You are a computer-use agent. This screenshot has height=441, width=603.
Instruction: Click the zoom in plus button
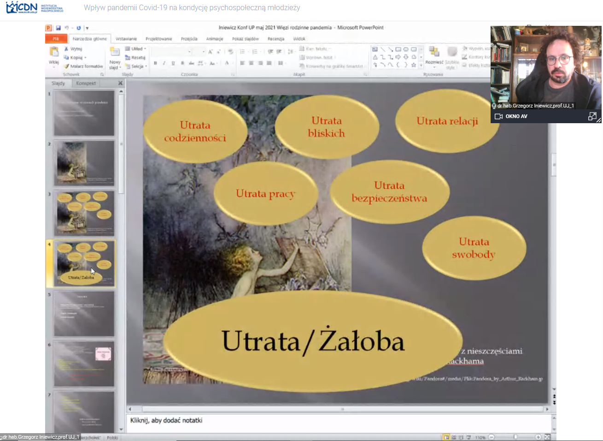point(538,437)
